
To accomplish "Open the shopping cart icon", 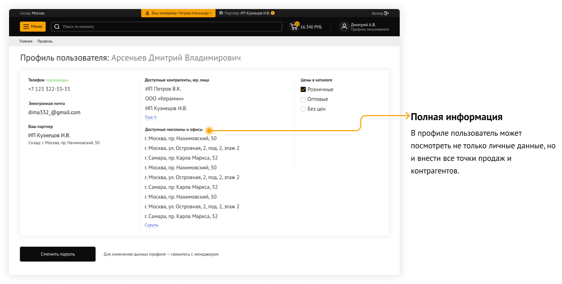I will click(x=294, y=27).
